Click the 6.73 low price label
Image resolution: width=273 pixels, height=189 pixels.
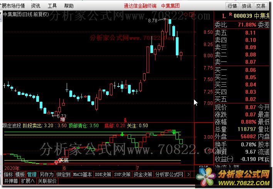[62, 116]
